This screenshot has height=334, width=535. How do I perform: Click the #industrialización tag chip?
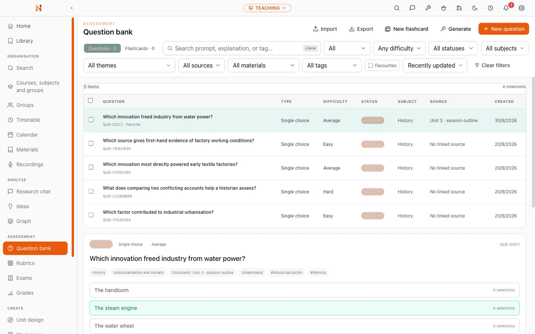[286, 273]
